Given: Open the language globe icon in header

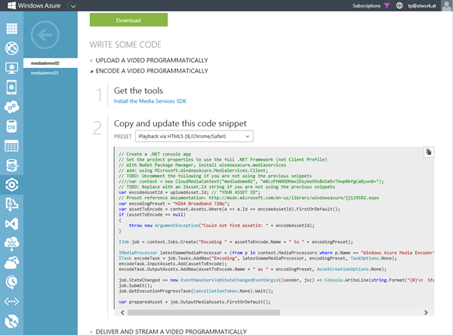Looking at the screenshot, I should (399, 5).
